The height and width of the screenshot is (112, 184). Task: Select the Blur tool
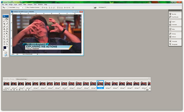point(4,34)
